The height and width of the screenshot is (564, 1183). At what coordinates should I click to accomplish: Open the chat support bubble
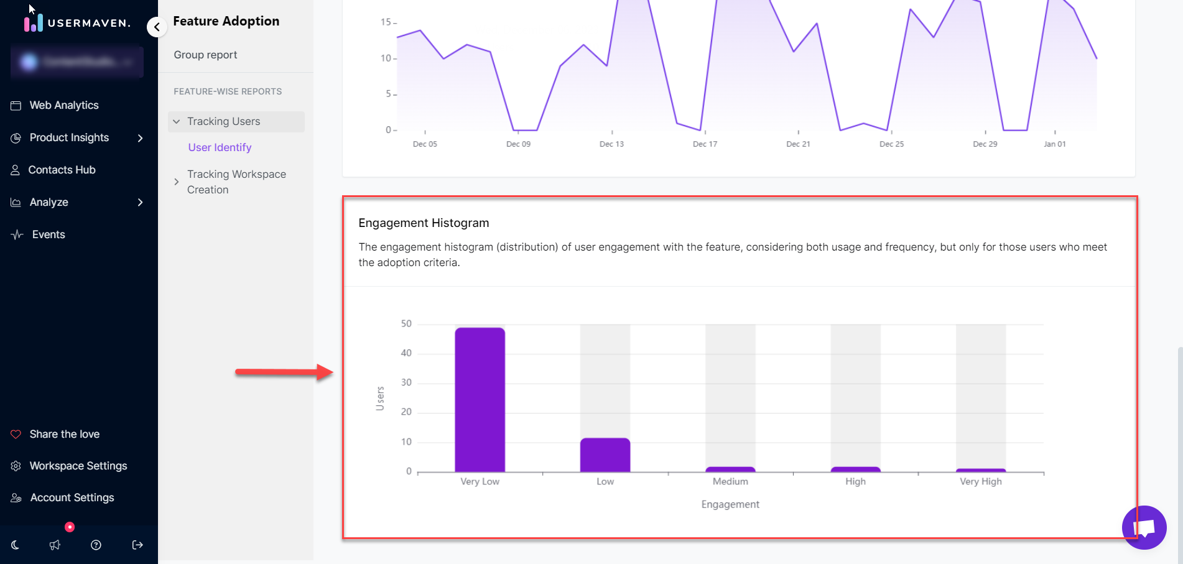pyautogui.click(x=1144, y=527)
